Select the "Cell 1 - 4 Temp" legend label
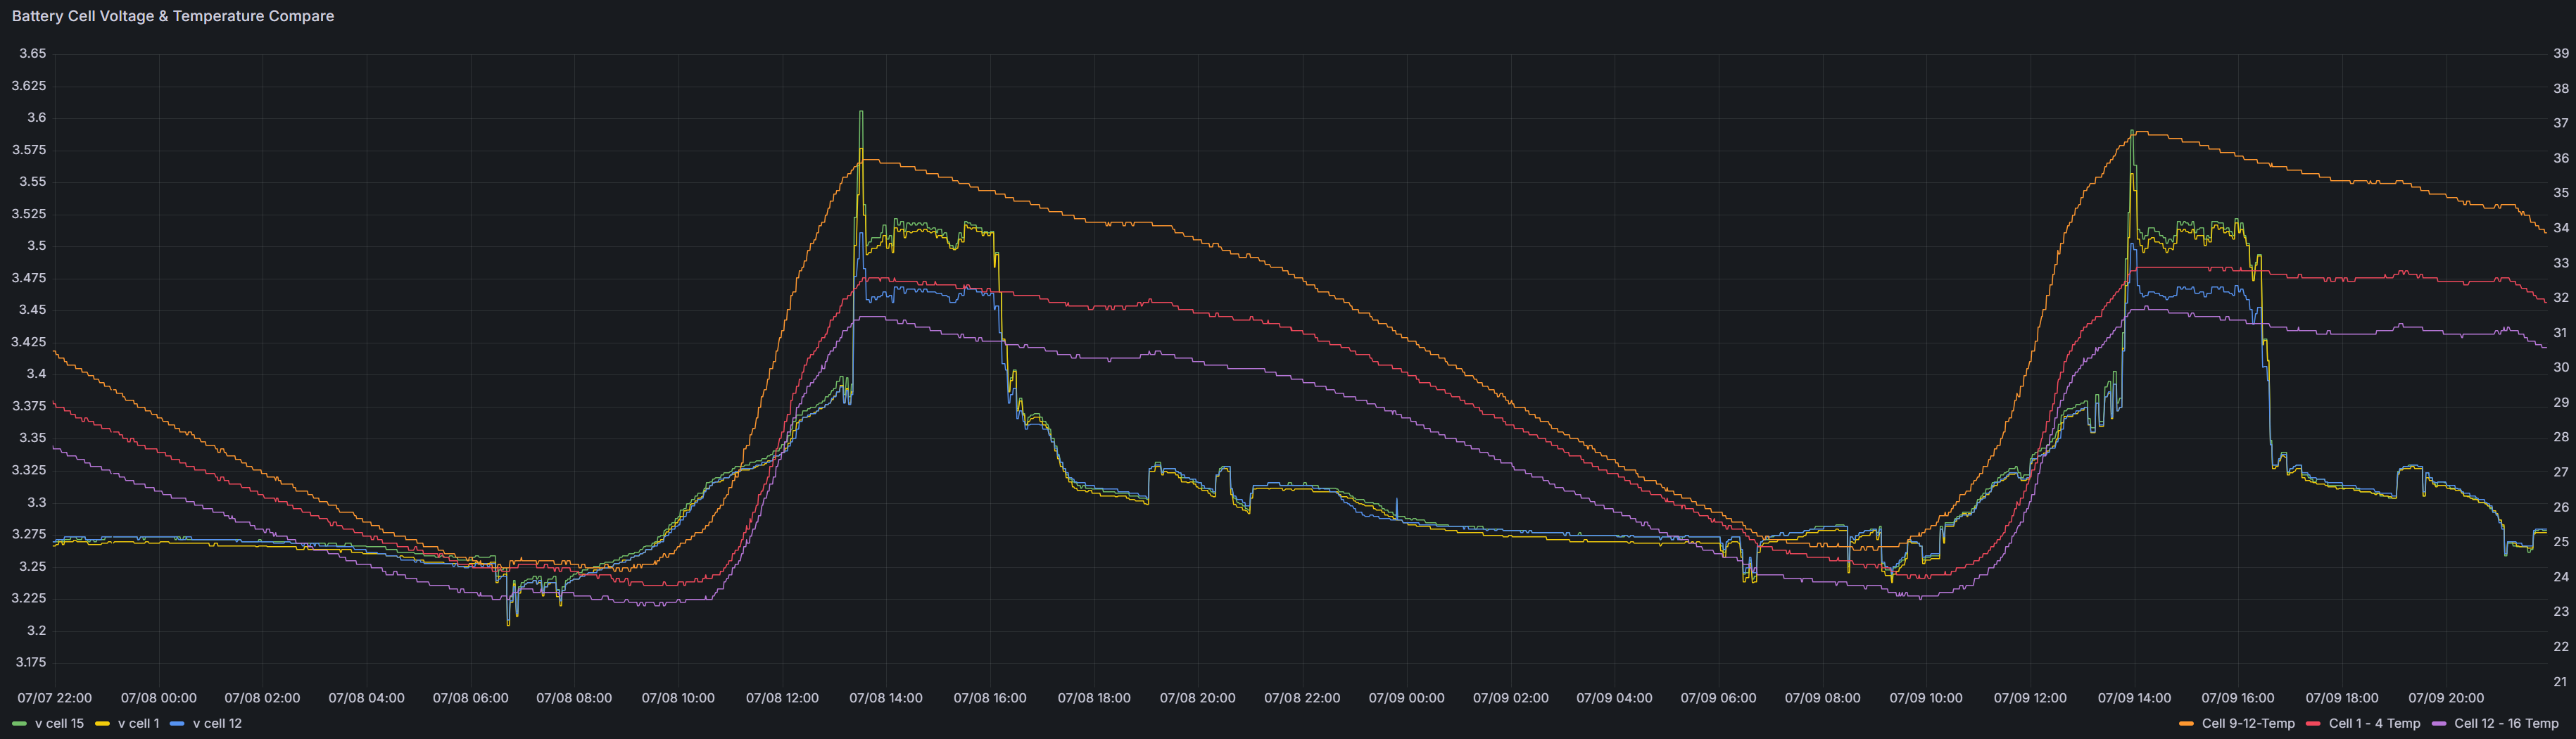2576x739 pixels. click(2374, 723)
